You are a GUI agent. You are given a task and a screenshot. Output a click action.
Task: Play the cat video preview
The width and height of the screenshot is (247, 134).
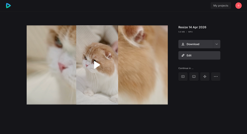(97, 65)
